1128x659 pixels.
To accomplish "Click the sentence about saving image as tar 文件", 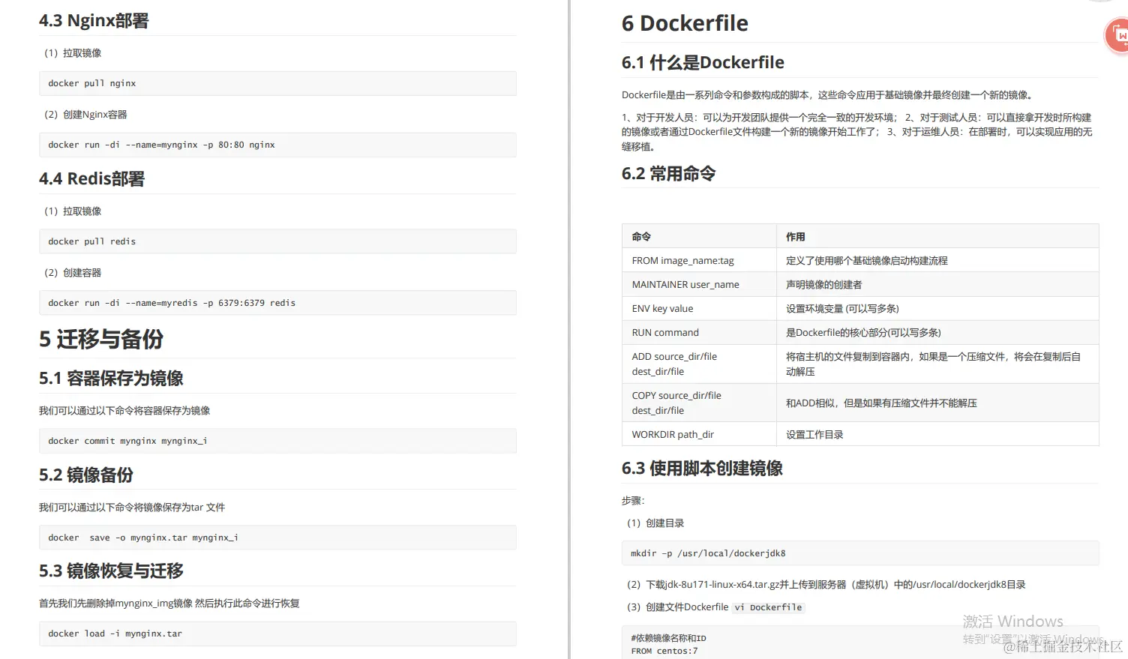I will pyautogui.click(x=132, y=508).
